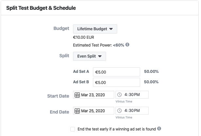Click the Ad Set A 50.00% label
The width and height of the screenshot is (201, 136).
coord(151,72)
